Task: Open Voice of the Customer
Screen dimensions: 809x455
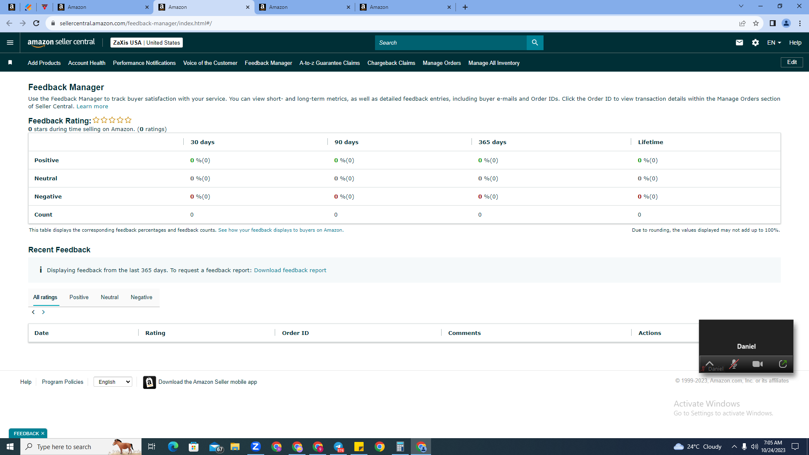Action: tap(210, 63)
